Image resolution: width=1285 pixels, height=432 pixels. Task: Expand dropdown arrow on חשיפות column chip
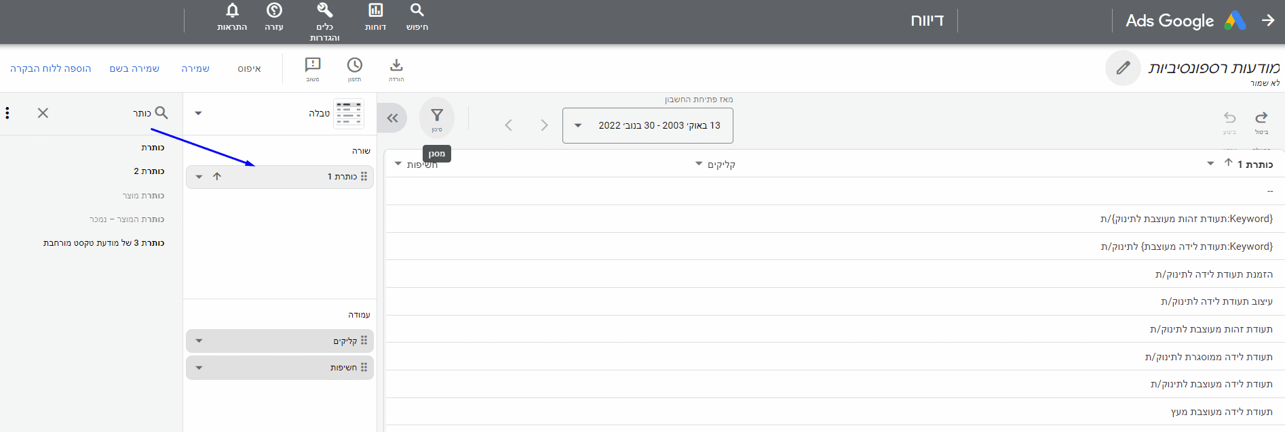[199, 368]
